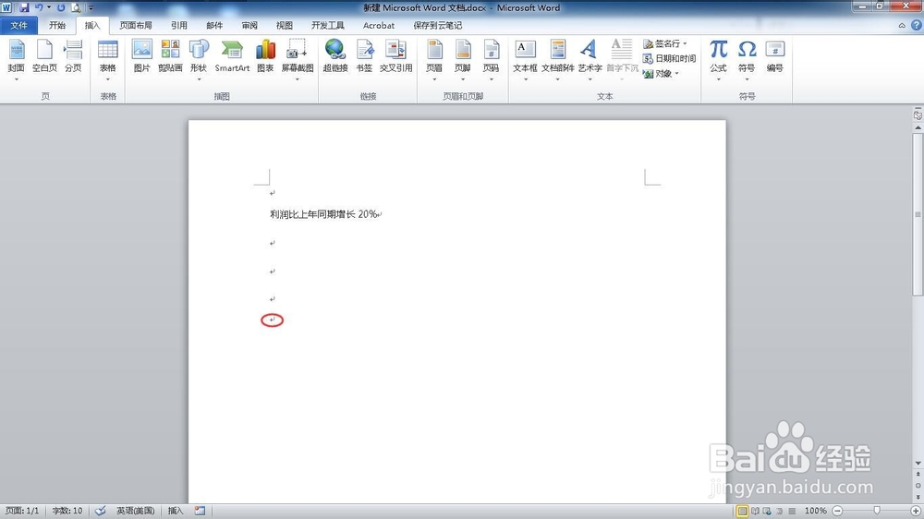Click the macro recording icon in status bar
The height and width of the screenshot is (519, 924).
pos(201,511)
